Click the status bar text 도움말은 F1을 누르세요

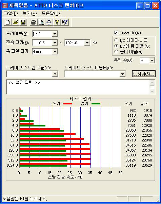(25, 199)
